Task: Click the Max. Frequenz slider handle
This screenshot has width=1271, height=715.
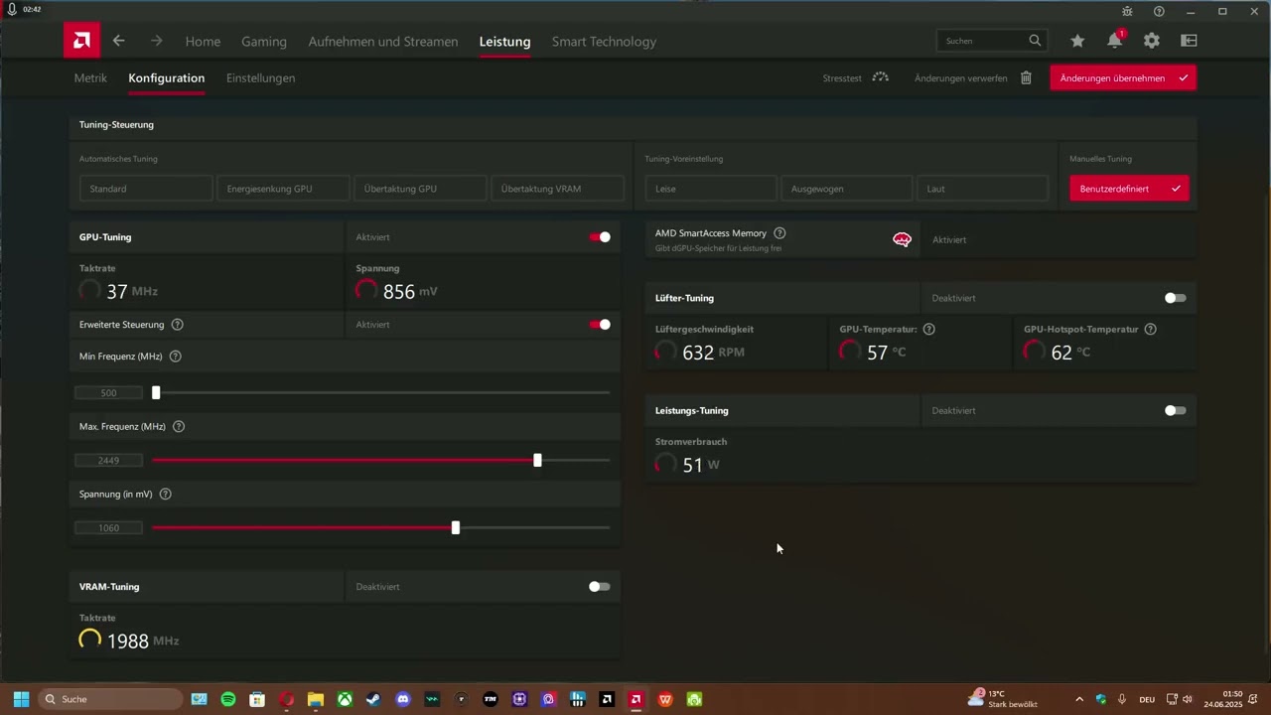Action: click(x=537, y=460)
